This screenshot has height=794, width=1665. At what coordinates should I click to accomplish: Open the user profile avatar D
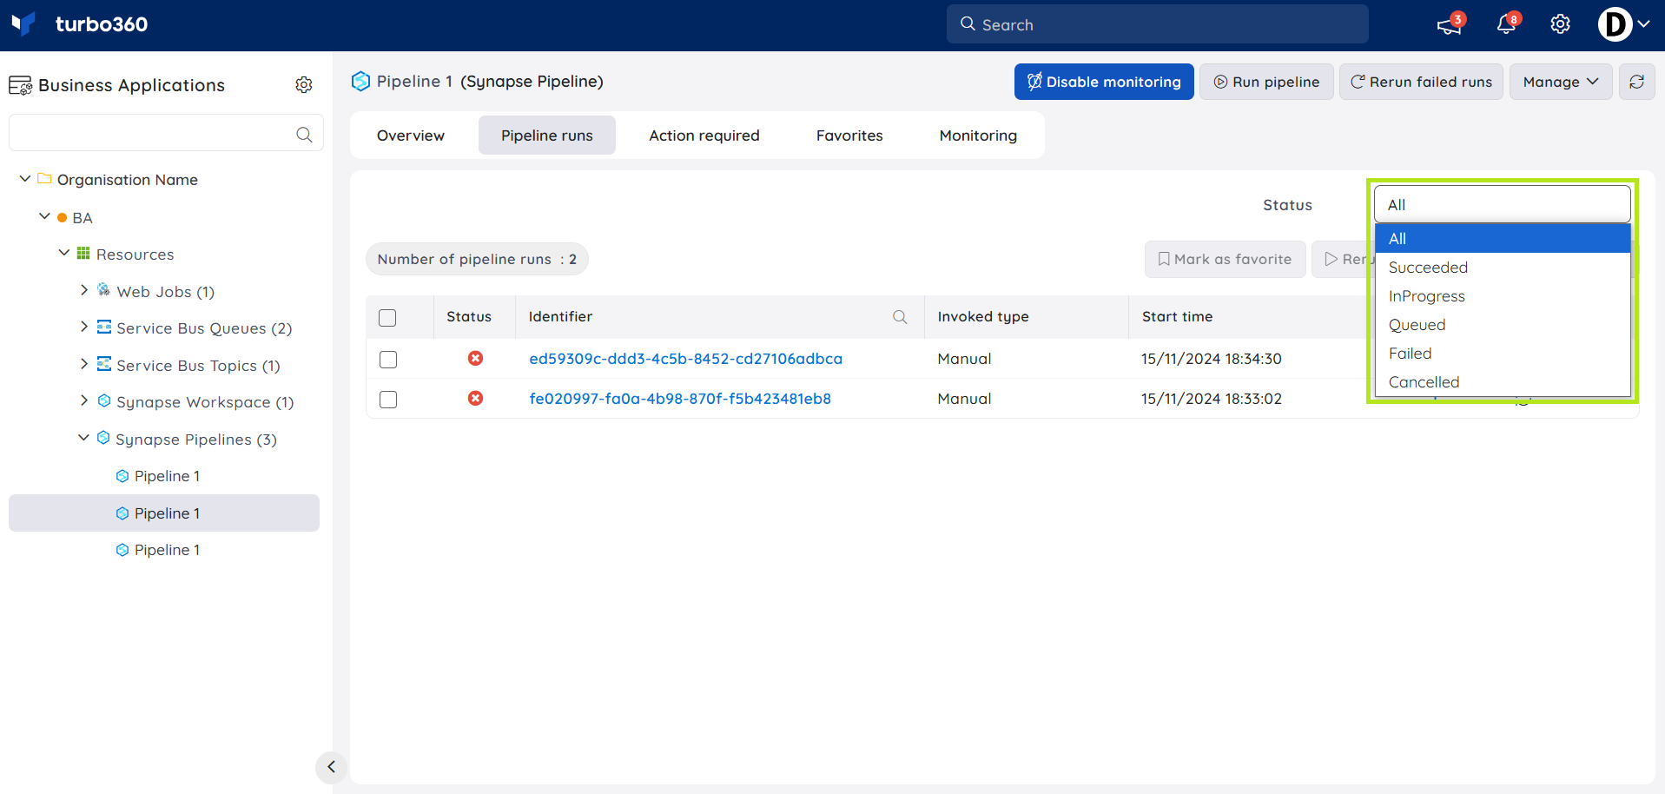[x=1615, y=24]
